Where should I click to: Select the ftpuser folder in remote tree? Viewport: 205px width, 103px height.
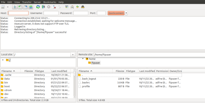pyautogui.click(x=94, y=63)
